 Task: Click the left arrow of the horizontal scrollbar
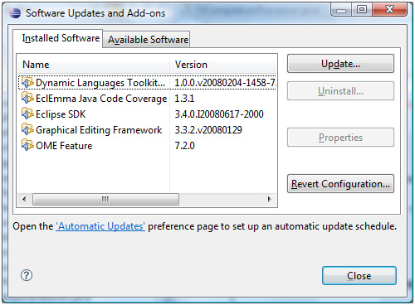click(24, 199)
